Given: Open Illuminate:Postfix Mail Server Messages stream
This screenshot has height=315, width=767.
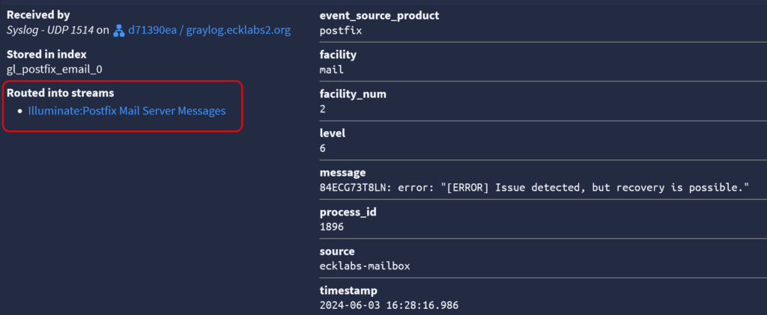Looking at the screenshot, I should point(127,111).
